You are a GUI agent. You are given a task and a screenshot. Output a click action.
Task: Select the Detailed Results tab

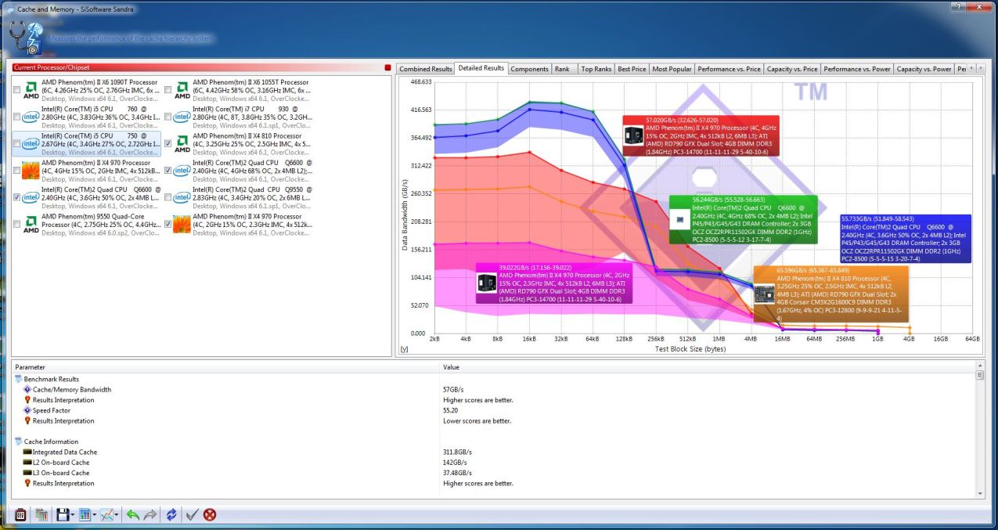(481, 68)
